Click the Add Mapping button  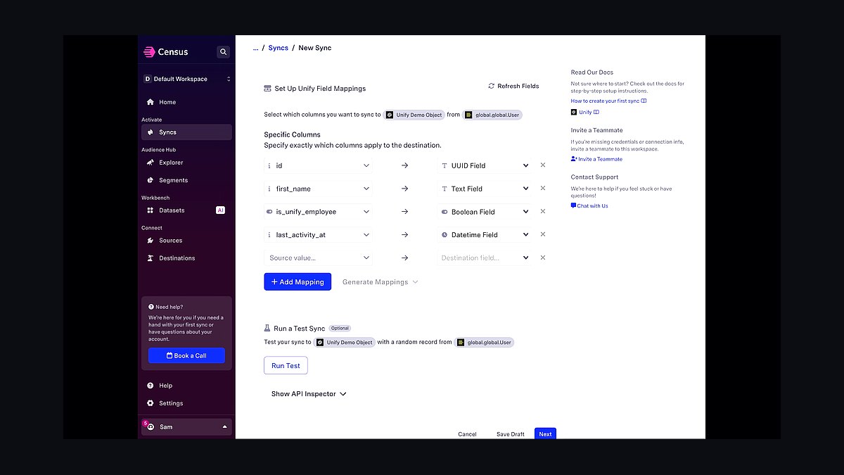298,282
